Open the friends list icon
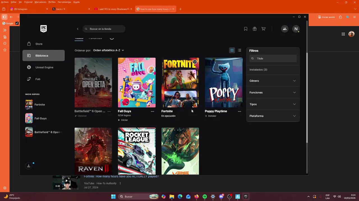This screenshot has width=359, height=201. (285, 29)
